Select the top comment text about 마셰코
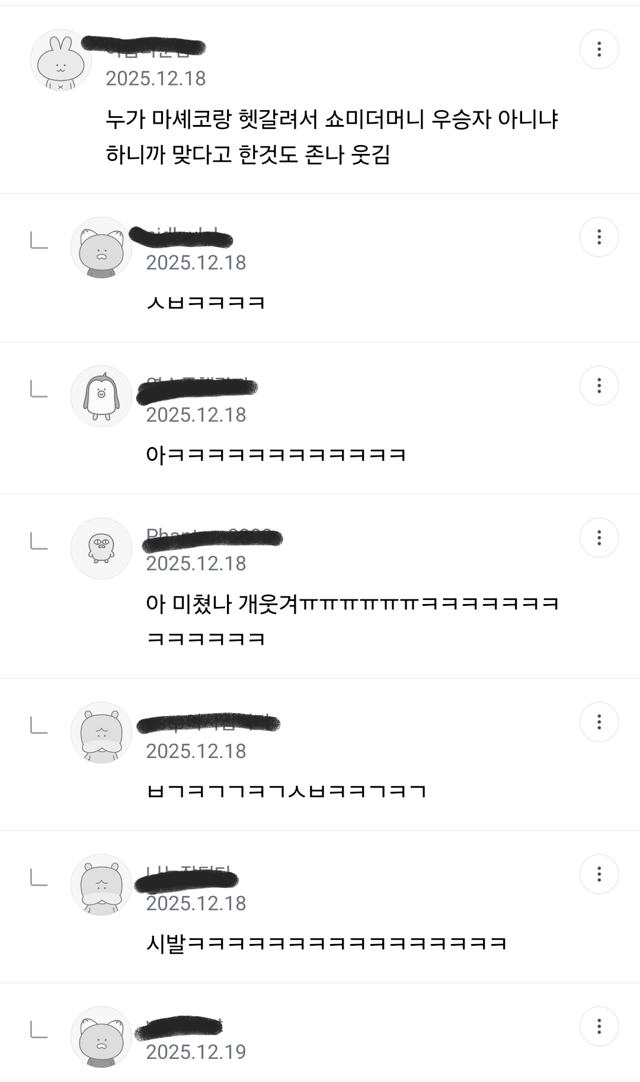The image size is (640, 1082). (332, 137)
